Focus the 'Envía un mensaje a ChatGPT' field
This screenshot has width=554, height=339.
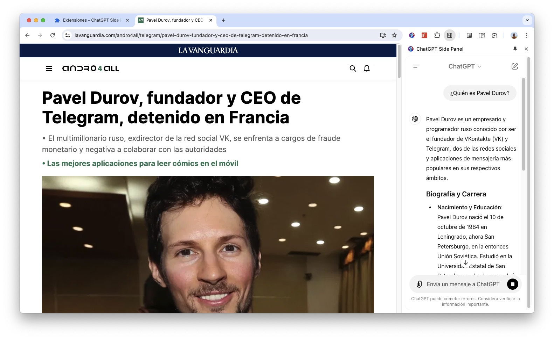[463, 284]
